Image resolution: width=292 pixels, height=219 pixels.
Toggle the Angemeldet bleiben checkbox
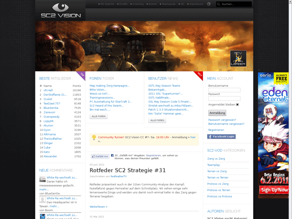237,104
